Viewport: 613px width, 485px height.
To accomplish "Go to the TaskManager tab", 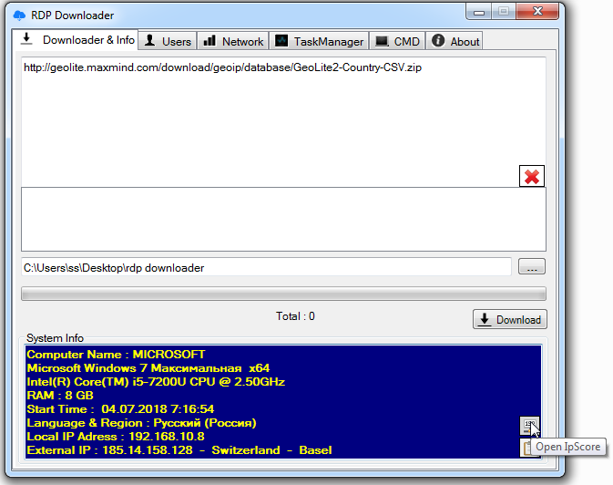I will 320,41.
